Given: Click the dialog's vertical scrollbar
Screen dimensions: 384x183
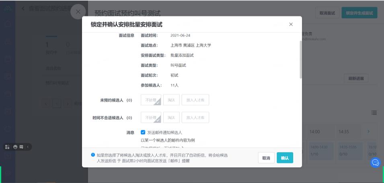Looking at the screenshot, I should pos(300,60).
